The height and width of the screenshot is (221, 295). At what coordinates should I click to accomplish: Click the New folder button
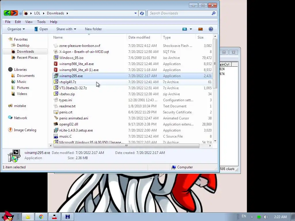93,29
